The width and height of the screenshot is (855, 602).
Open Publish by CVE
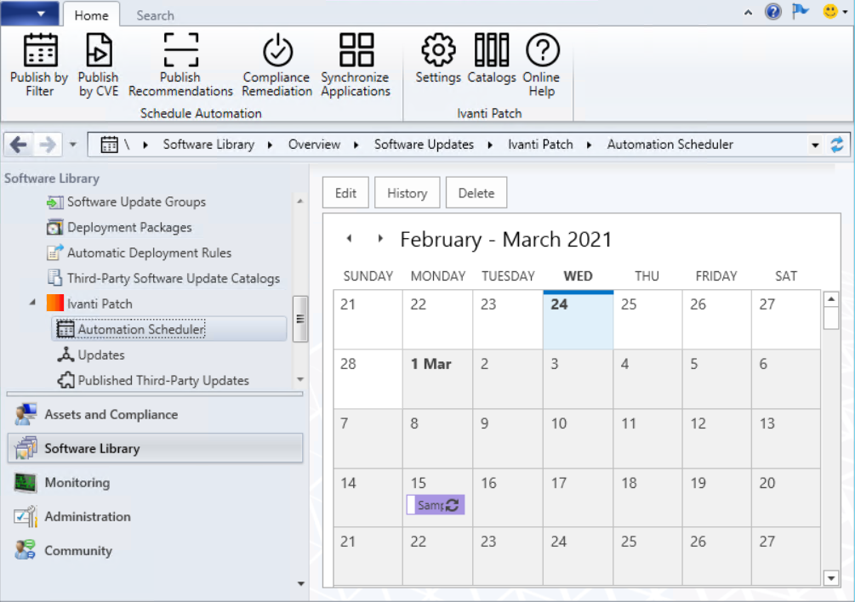tap(98, 51)
